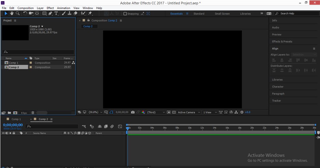Activate the Clone Stamp tool
Viewport: 320px width, 168px height.
pos(69,13)
